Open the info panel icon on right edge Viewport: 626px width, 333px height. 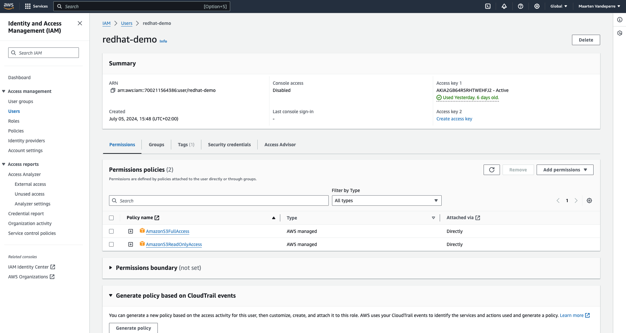pyautogui.click(x=620, y=20)
